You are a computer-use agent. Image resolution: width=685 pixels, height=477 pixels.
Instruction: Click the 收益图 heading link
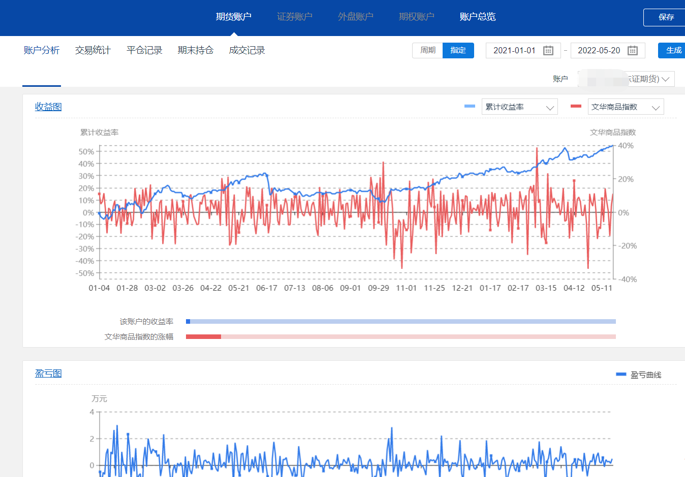(x=48, y=107)
